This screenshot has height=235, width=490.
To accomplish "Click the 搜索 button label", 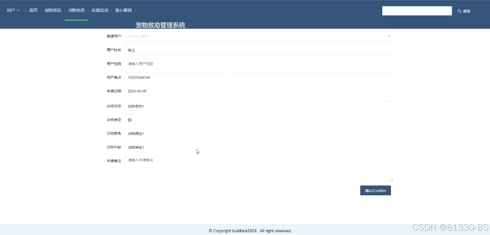I will [466, 11].
